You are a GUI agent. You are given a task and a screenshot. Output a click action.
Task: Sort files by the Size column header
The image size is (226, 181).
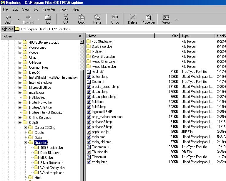pyautogui.click(x=167, y=36)
